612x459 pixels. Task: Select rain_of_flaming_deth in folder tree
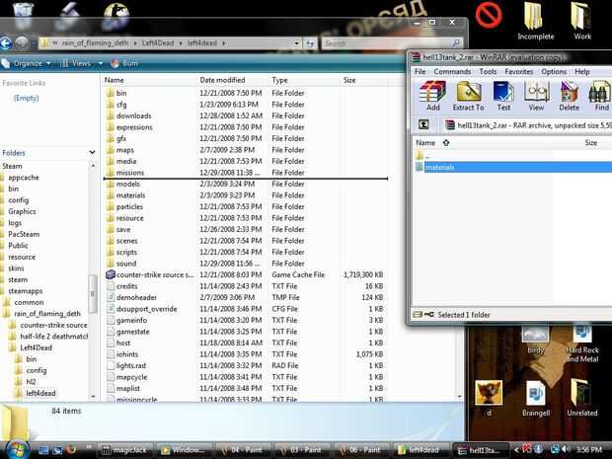tap(47, 314)
